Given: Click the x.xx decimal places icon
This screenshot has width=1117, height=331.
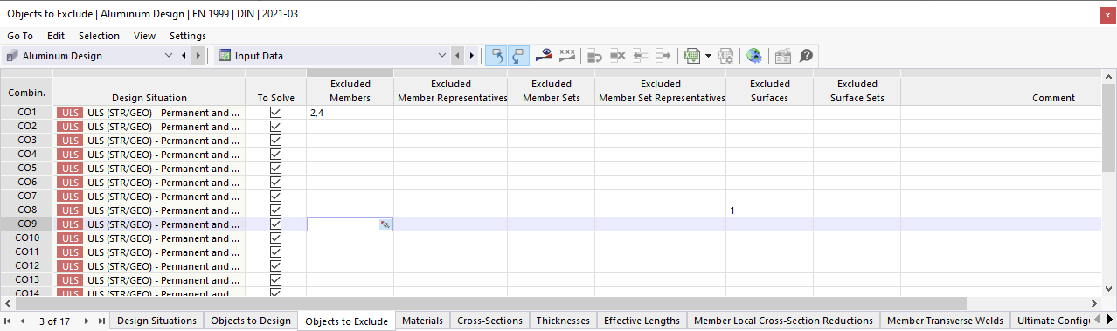Looking at the screenshot, I should (566, 56).
